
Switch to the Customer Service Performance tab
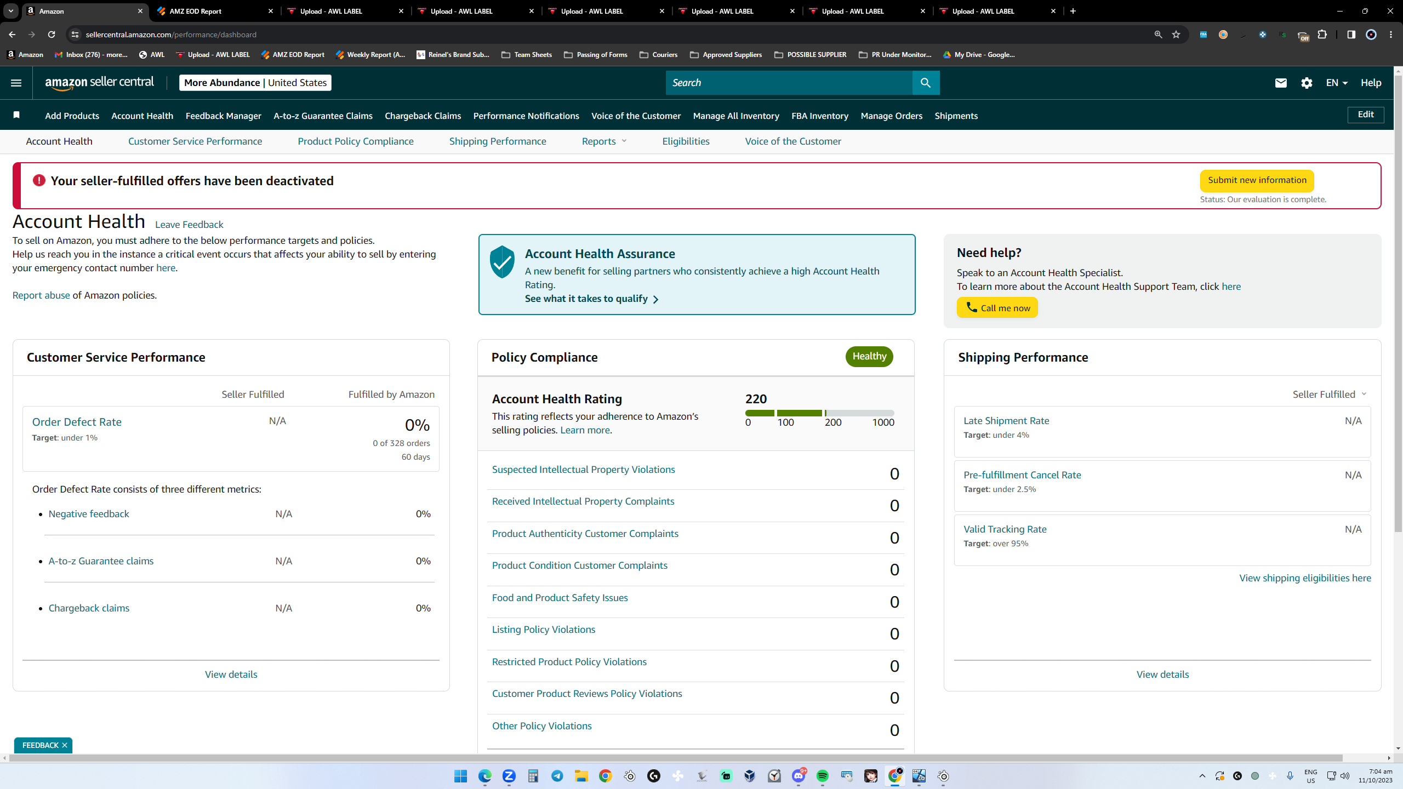(x=195, y=141)
